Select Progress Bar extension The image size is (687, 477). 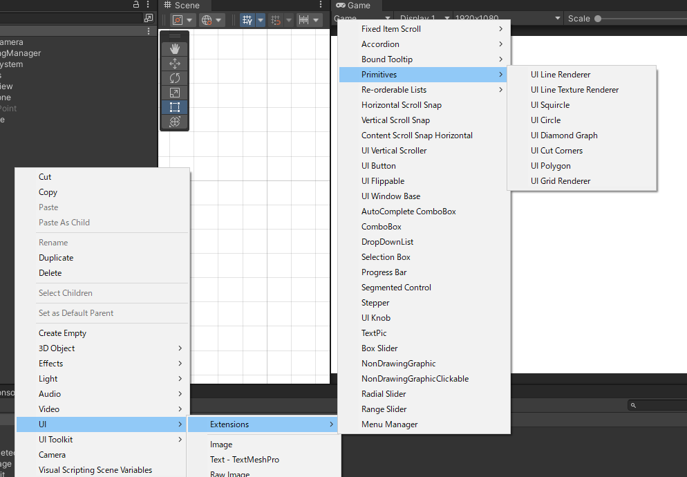click(424, 272)
